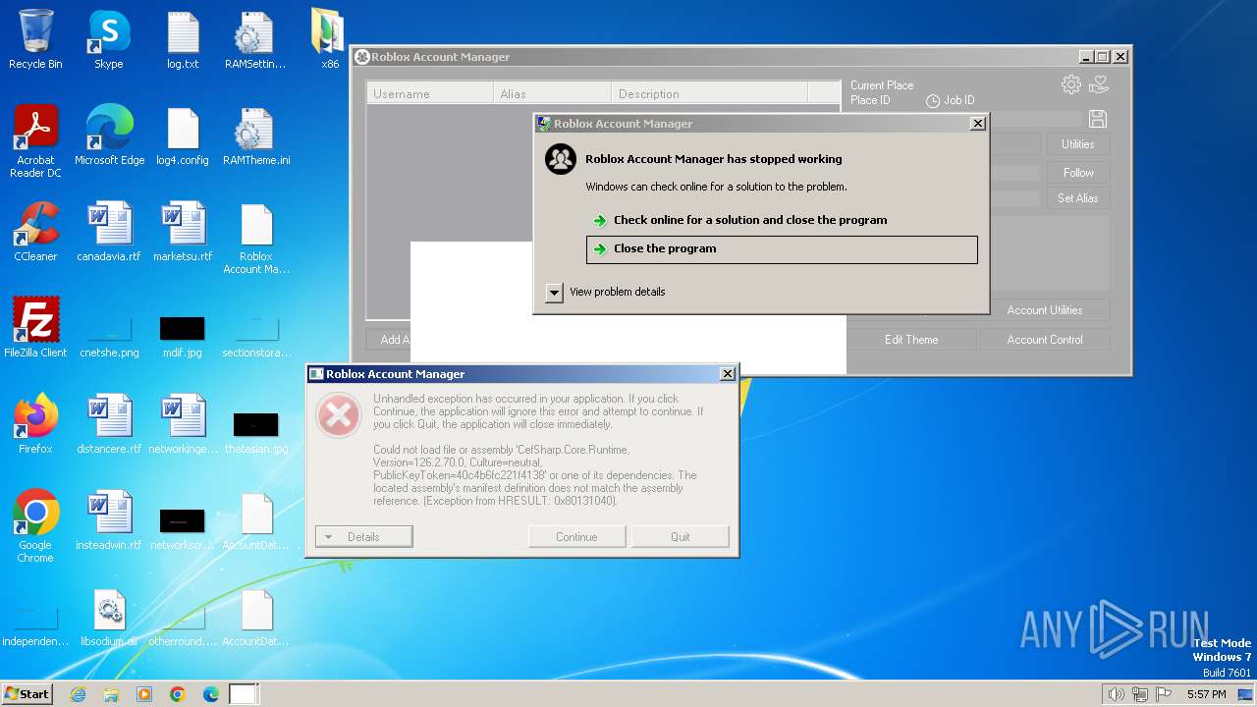Choose Check online for a solution
Viewport: 1257px width, 707px height.
click(750, 220)
